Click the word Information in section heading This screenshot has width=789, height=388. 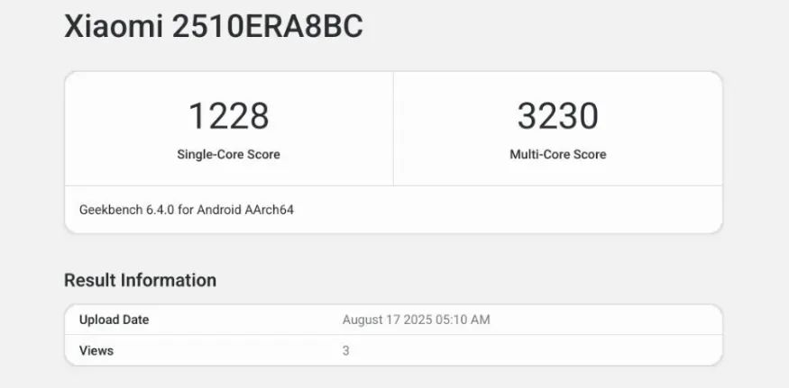(x=169, y=280)
